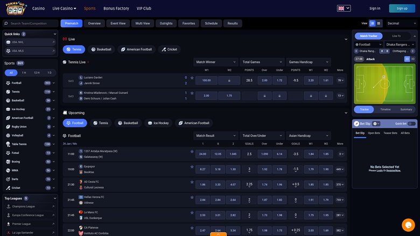Screen dimensions: 420x236
Task: Open Champions League link arrow
Action: coord(53,206)
